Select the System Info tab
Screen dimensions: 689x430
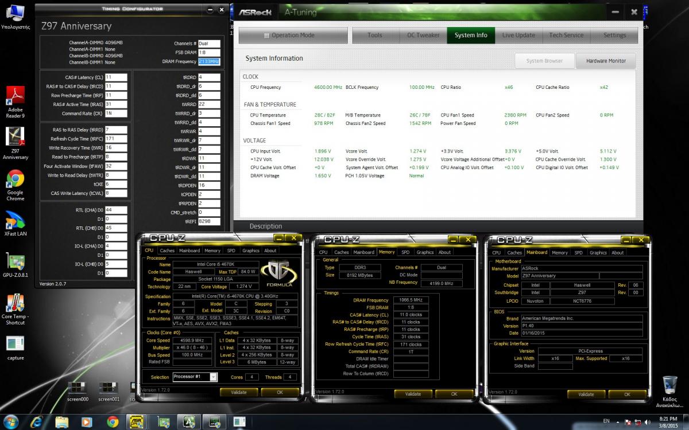pyautogui.click(x=471, y=35)
